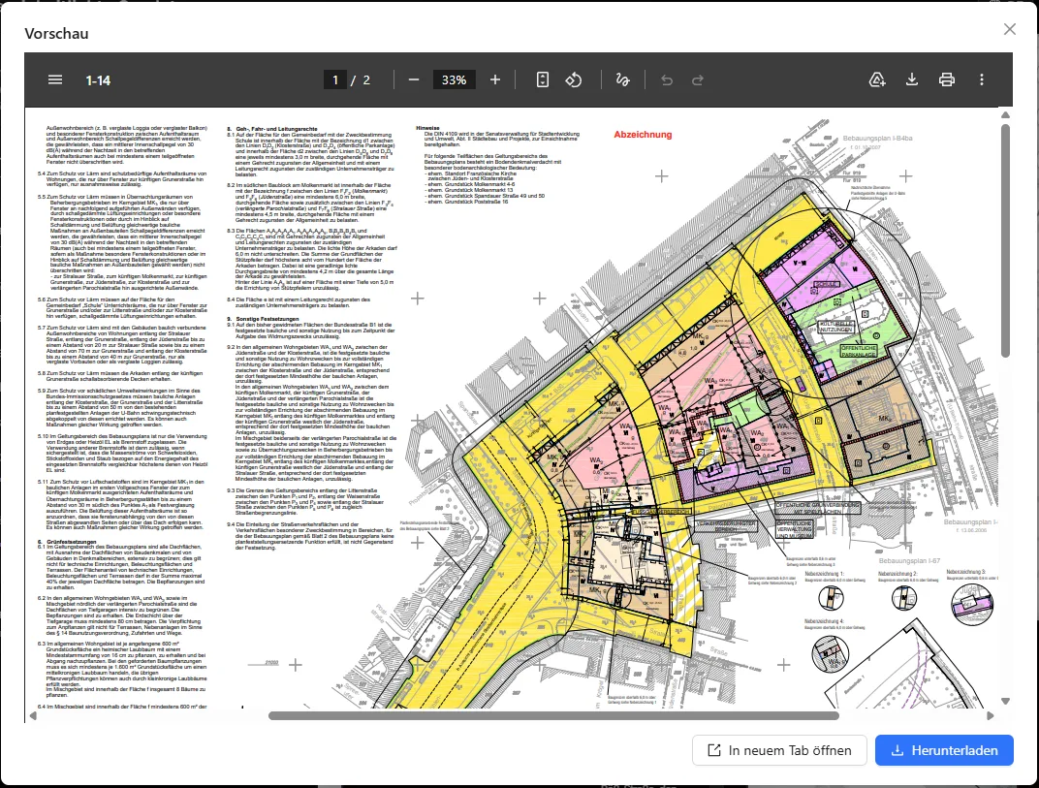Click the zoom out minus icon
Image resolution: width=1039 pixels, height=788 pixels.
coord(414,79)
